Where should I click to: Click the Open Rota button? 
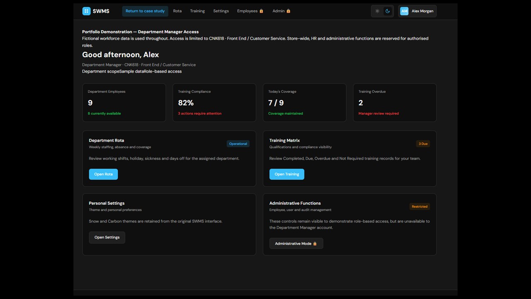[103, 174]
